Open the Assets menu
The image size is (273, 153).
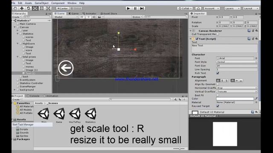click(29, 3)
